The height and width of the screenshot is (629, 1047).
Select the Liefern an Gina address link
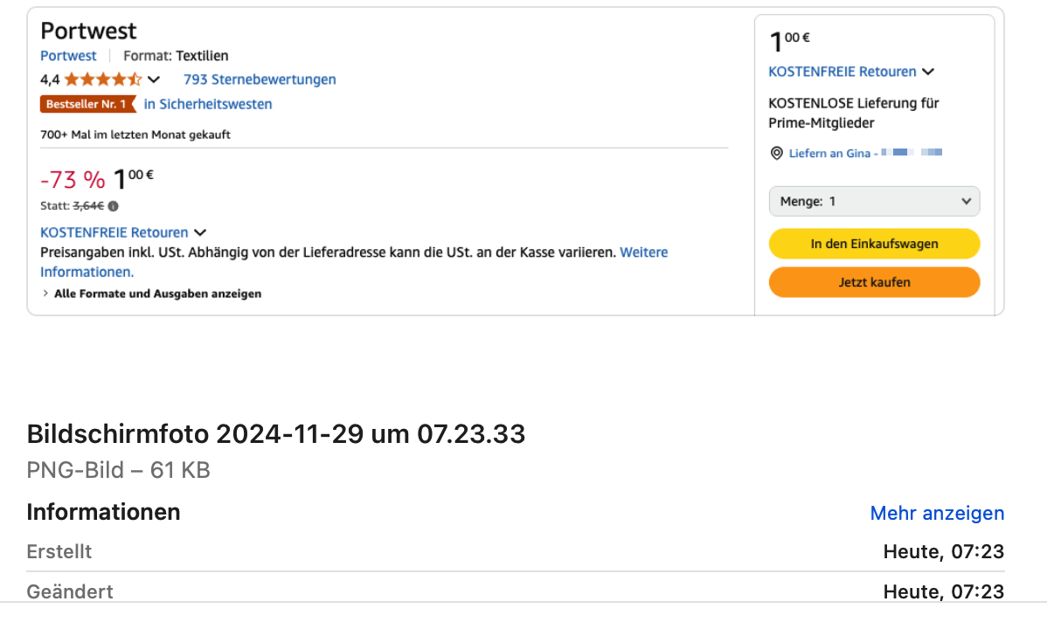829,153
